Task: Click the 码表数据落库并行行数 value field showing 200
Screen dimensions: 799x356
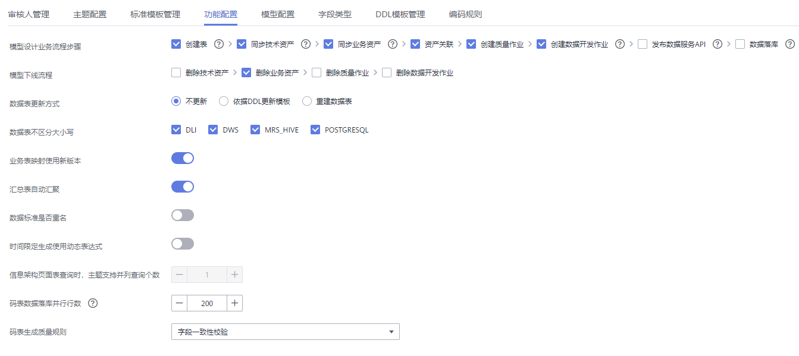Action: point(207,303)
